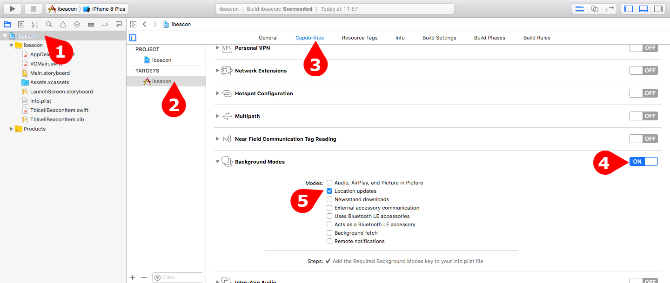Open the Symbol navigator
The width and height of the screenshot is (670, 283).
(x=35, y=24)
